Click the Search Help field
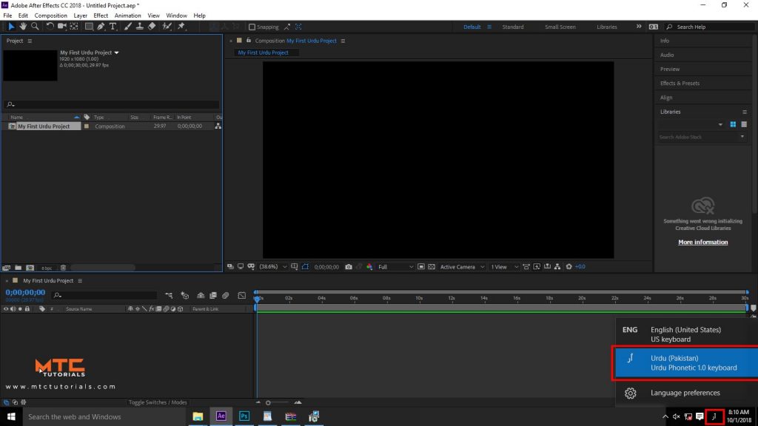This screenshot has width=758, height=426. tap(710, 27)
